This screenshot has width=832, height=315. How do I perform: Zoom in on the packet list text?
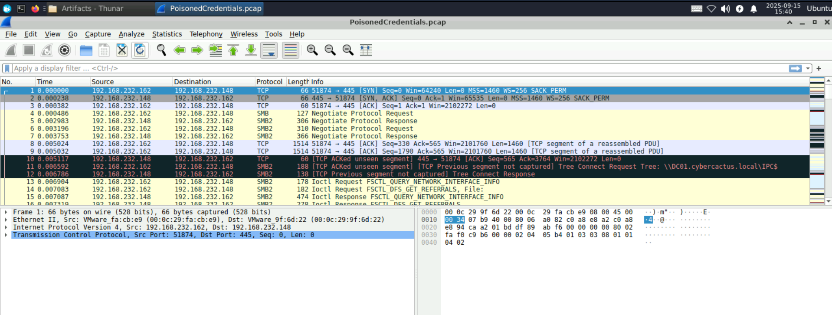(312, 50)
